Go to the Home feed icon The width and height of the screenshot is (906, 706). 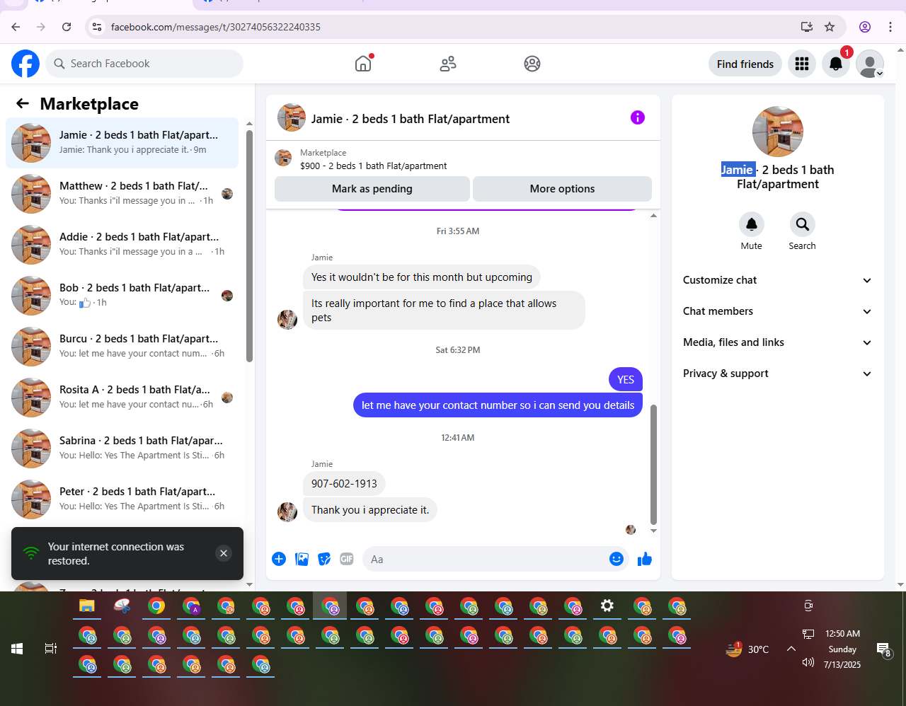click(363, 64)
